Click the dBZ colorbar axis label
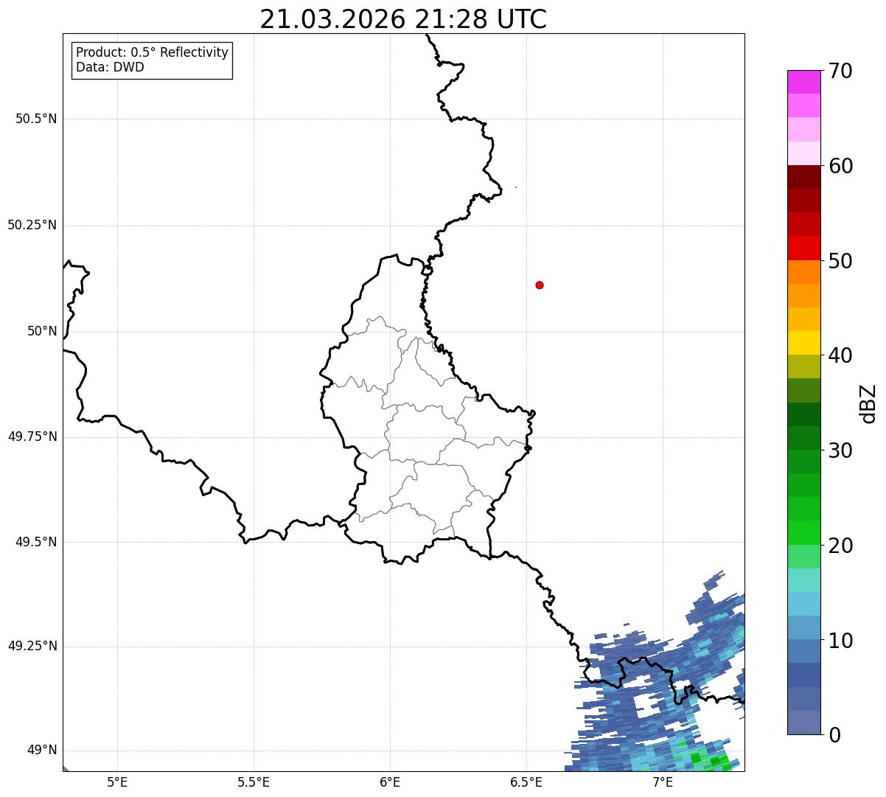The image size is (886, 797). pyautogui.click(x=868, y=403)
